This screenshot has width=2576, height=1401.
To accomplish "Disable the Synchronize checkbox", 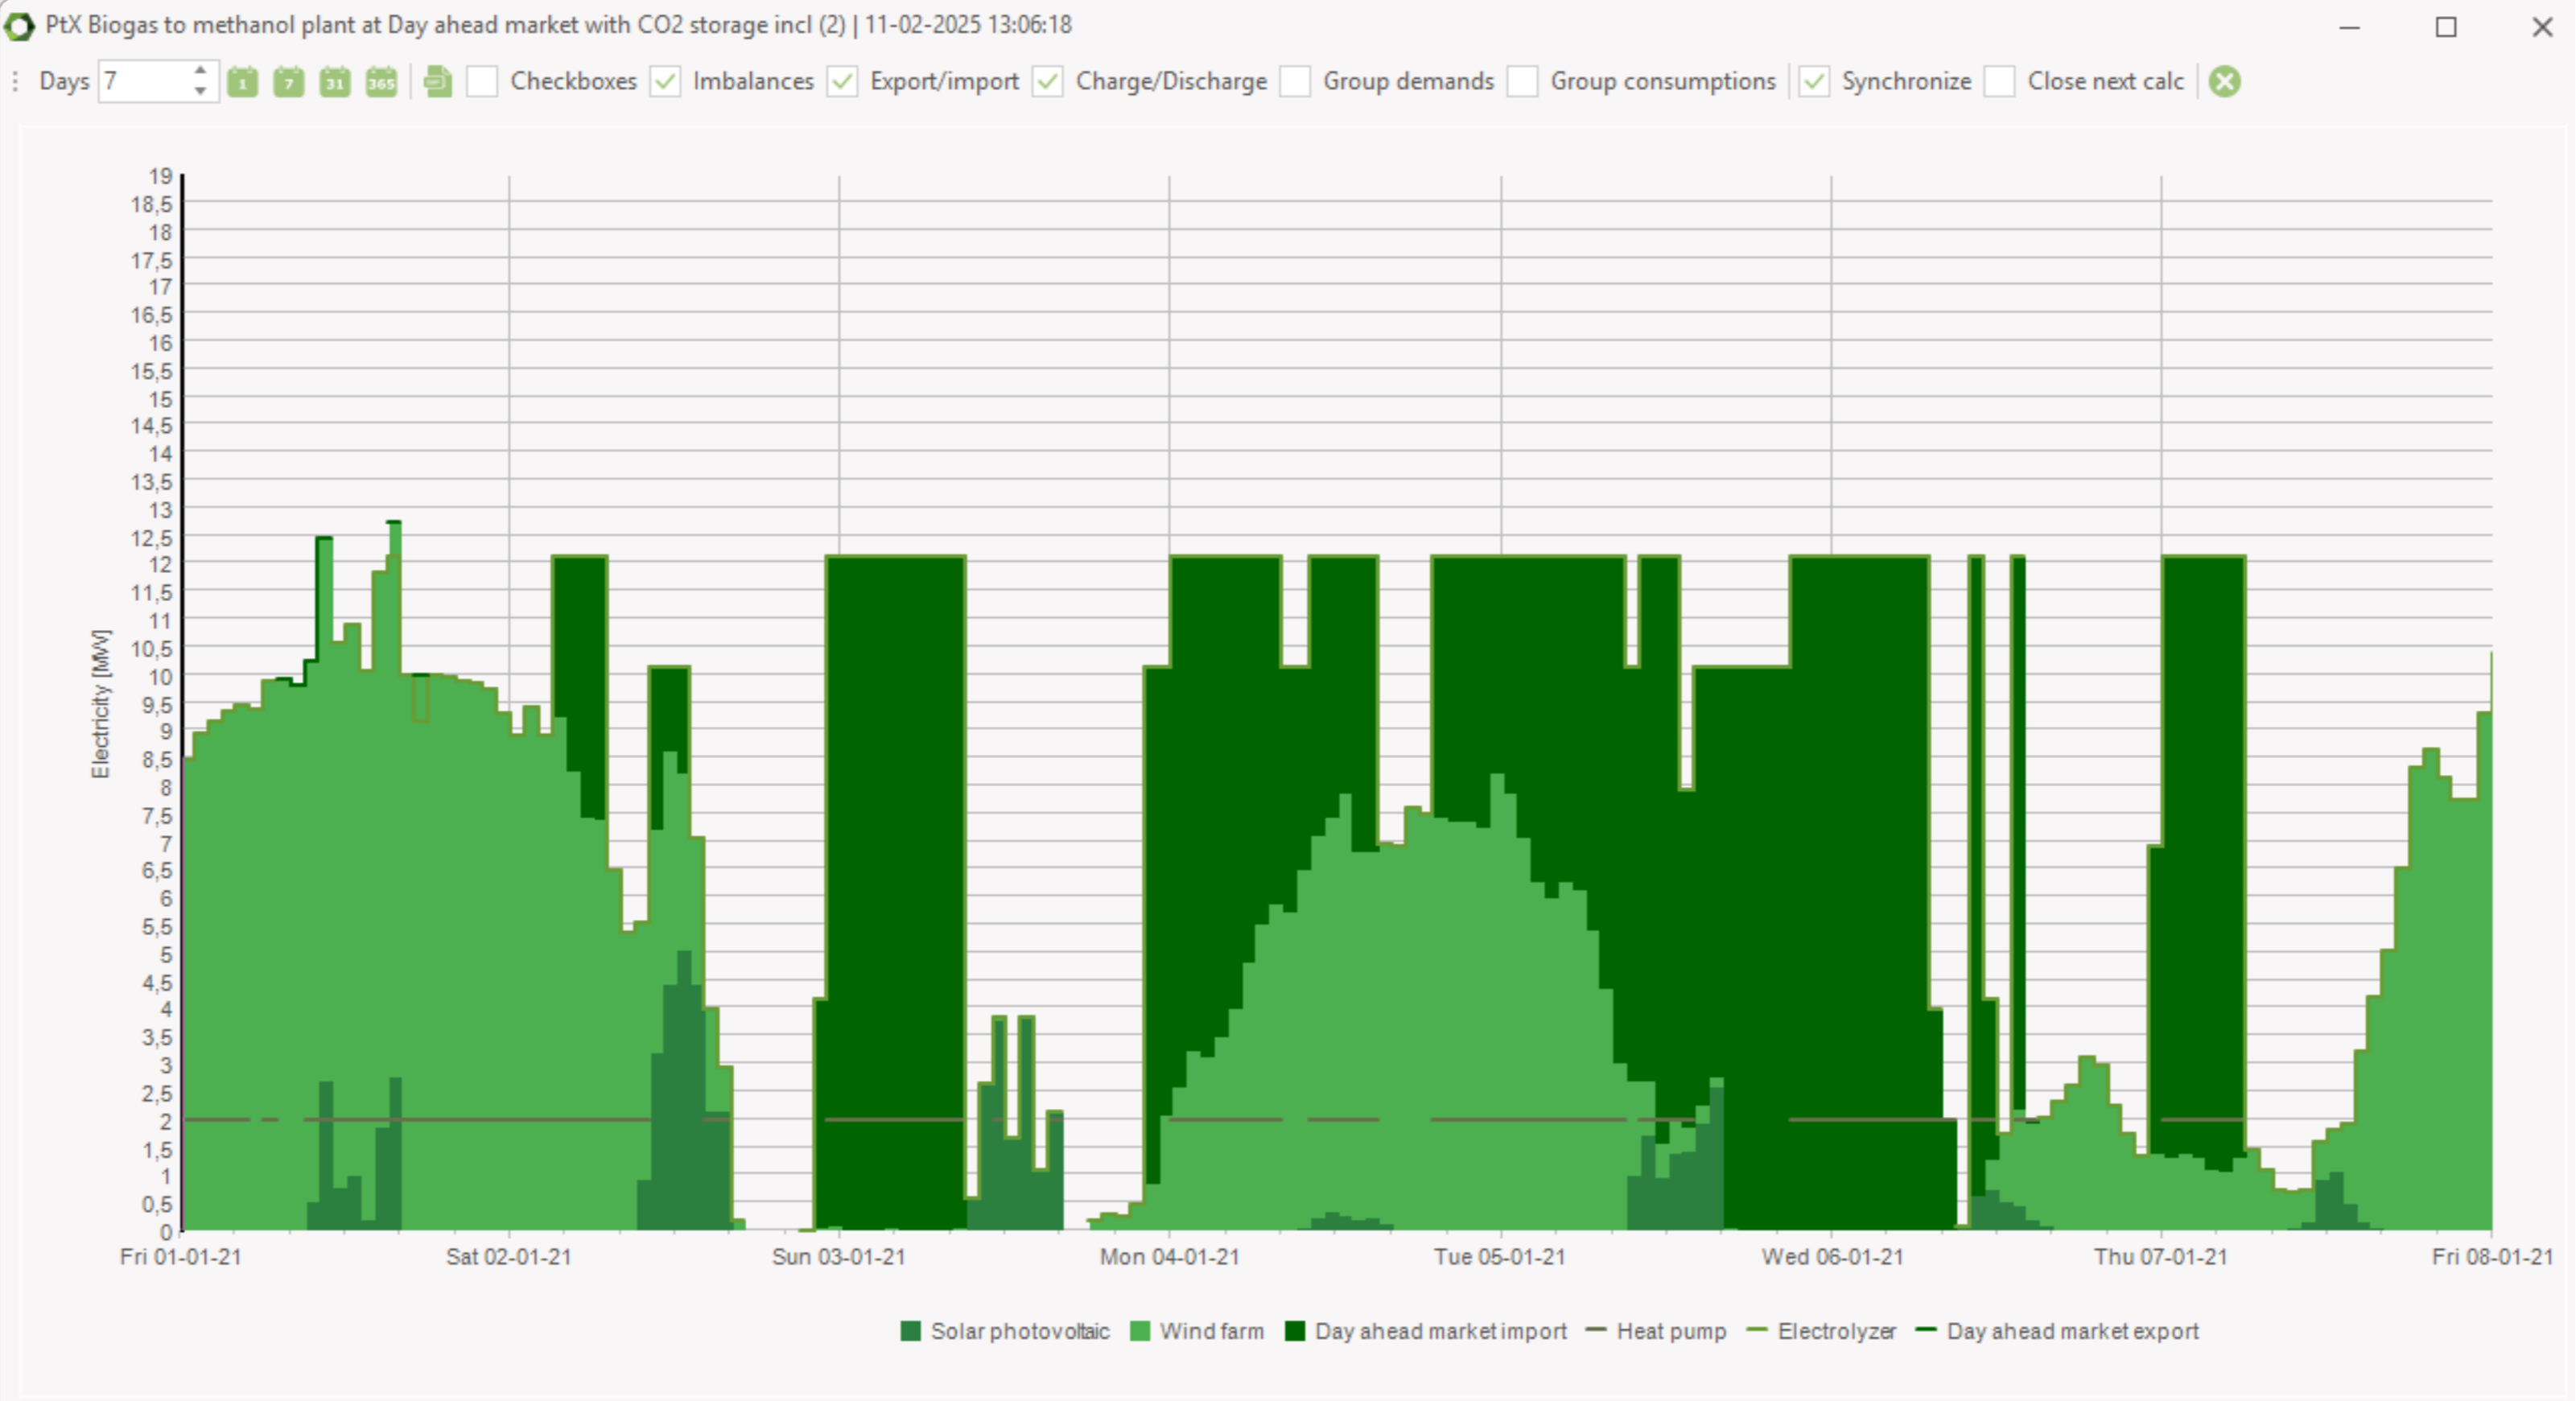I will click(1814, 82).
